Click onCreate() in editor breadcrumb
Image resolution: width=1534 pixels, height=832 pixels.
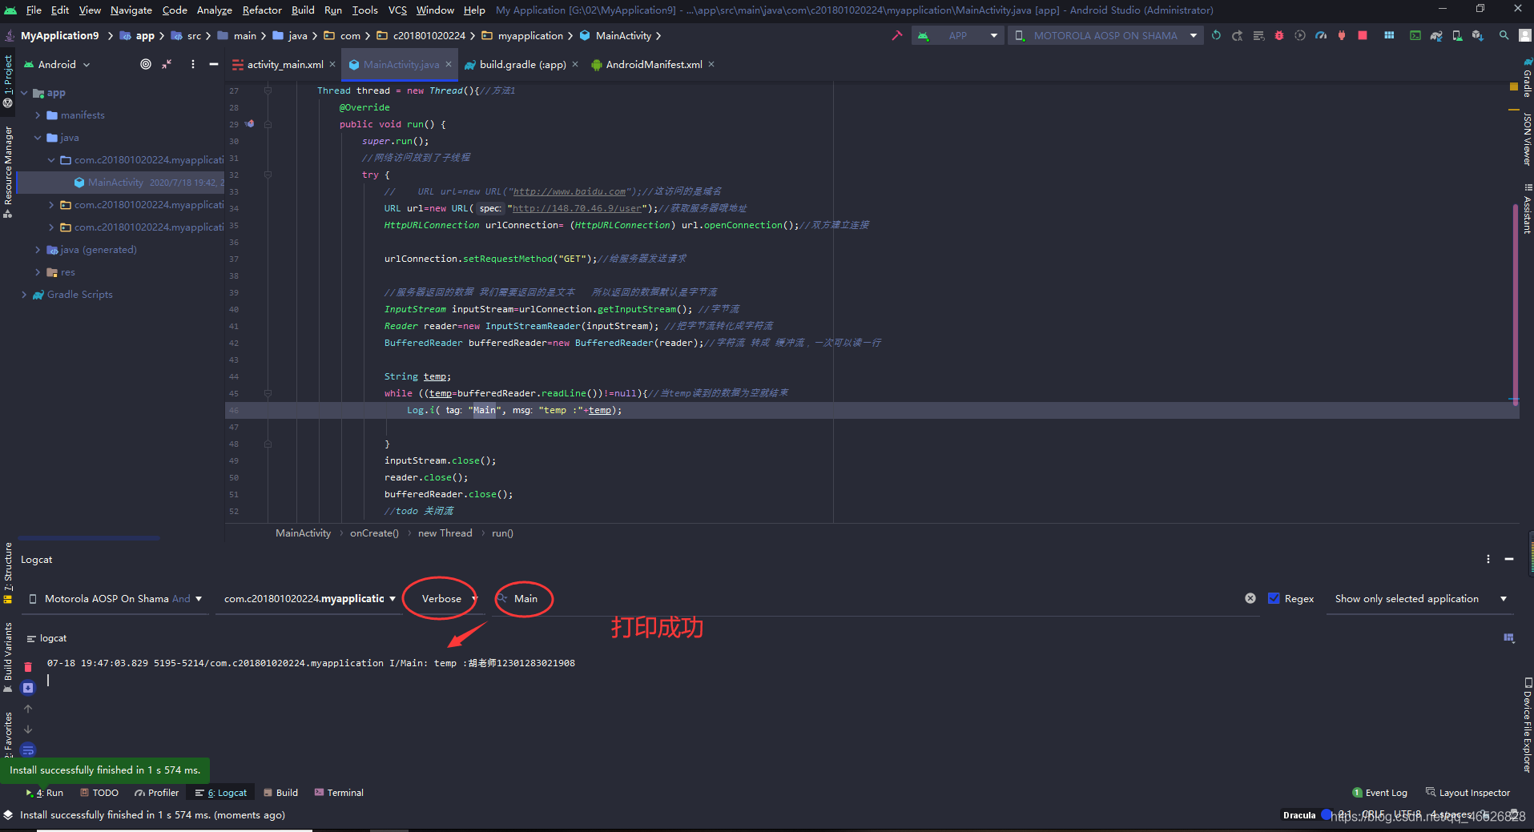click(x=374, y=533)
